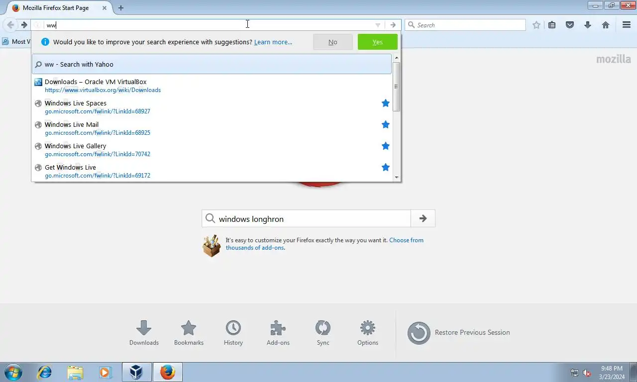Viewport: 637px width, 382px height.
Task: Click the star beside Windows Live Mail
Action: 385,124
